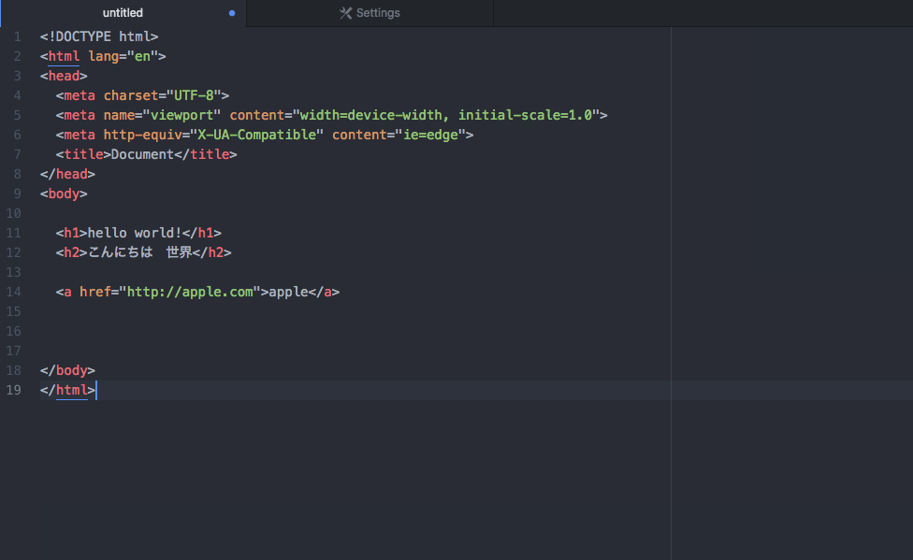Select line number 5 in the gutter
The image size is (913, 560).
click(x=18, y=115)
